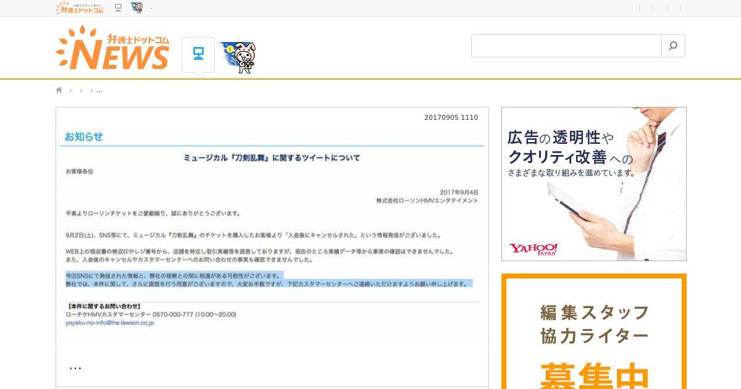Click the gray monitor icon in top bar

tap(118, 8)
